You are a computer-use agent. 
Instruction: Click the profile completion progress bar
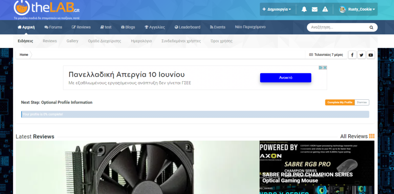point(195,114)
